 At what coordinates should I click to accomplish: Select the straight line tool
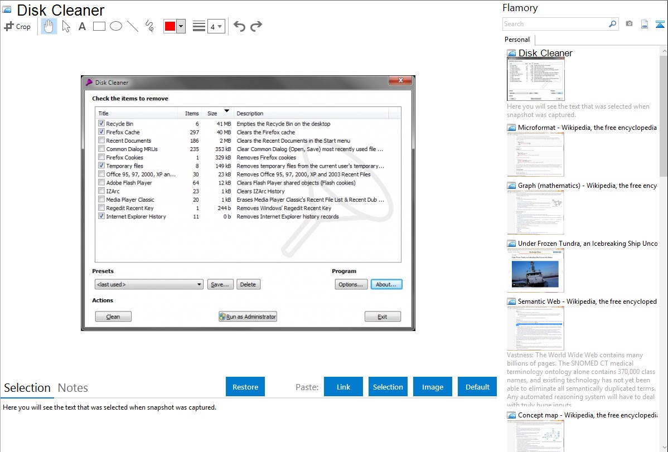click(x=133, y=26)
